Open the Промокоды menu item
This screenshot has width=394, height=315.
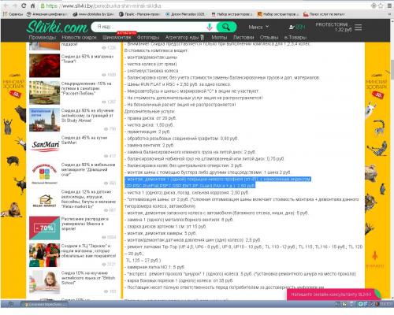click(43, 37)
